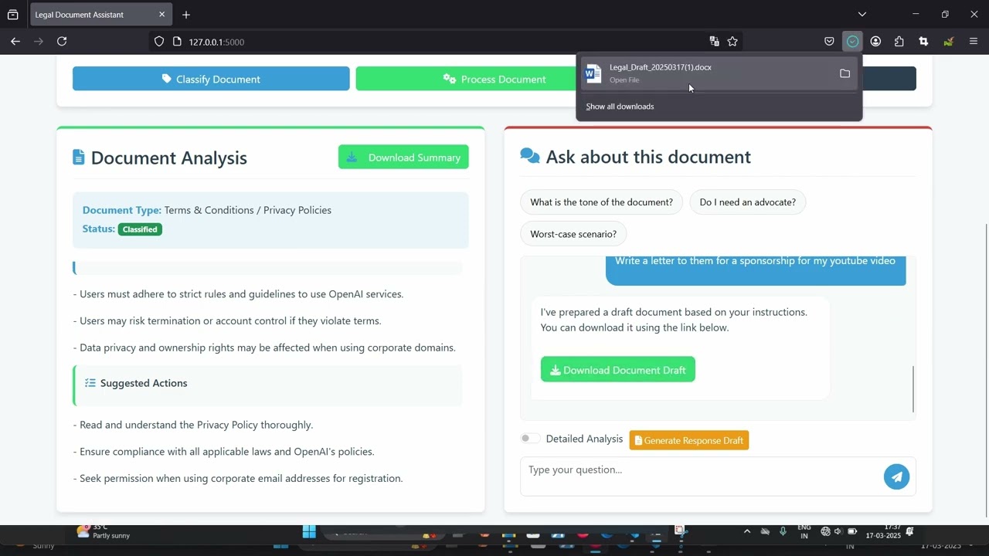Reload the current page
This screenshot has height=556, width=989.
[62, 42]
